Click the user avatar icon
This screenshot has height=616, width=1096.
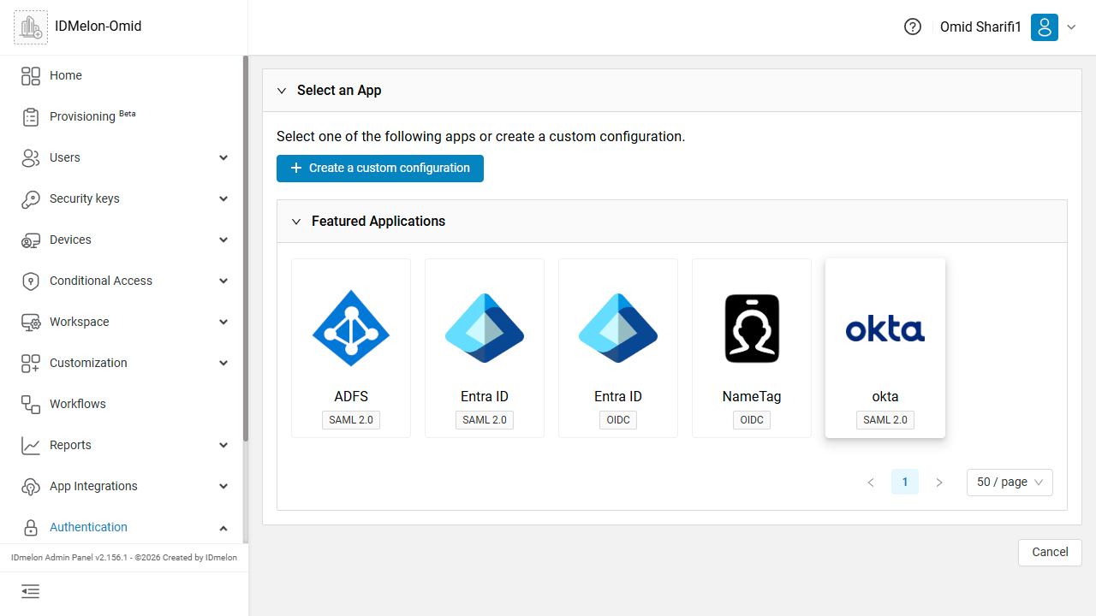pyautogui.click(x=1045, y=27)
